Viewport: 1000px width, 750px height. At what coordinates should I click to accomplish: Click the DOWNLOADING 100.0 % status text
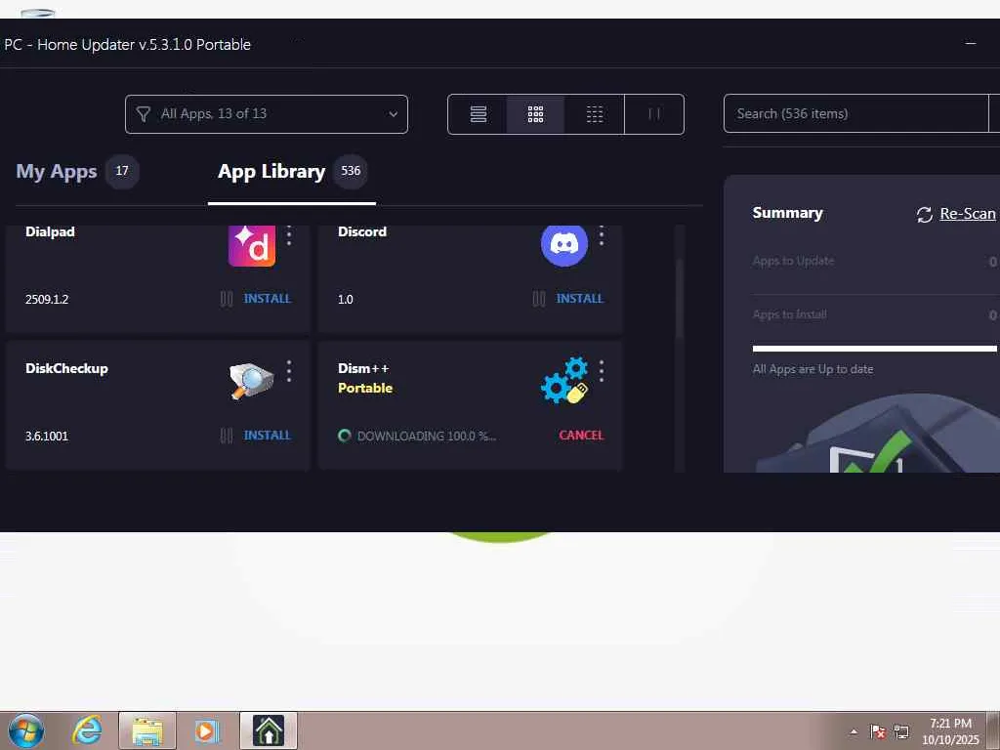[x=426, y=437]
